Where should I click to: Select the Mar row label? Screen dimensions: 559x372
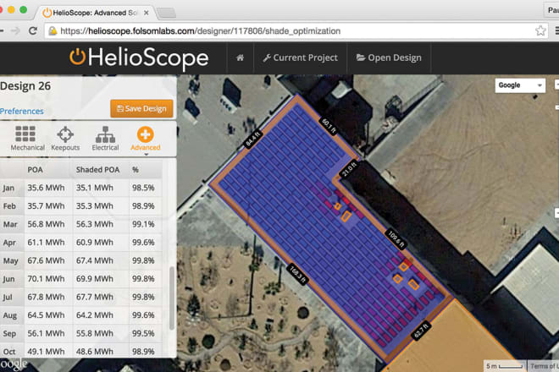click(10, 224)
